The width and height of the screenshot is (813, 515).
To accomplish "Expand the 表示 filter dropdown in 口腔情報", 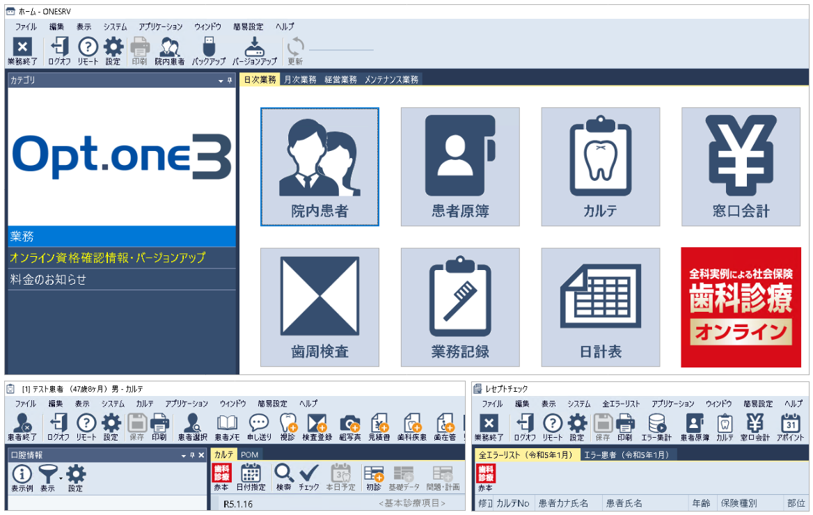I will (x=61, y=477).
